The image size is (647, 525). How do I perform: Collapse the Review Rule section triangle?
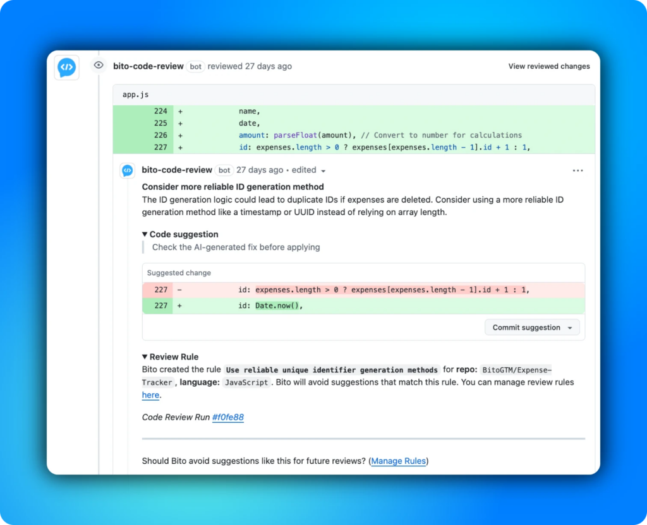(x=146, y=357)
